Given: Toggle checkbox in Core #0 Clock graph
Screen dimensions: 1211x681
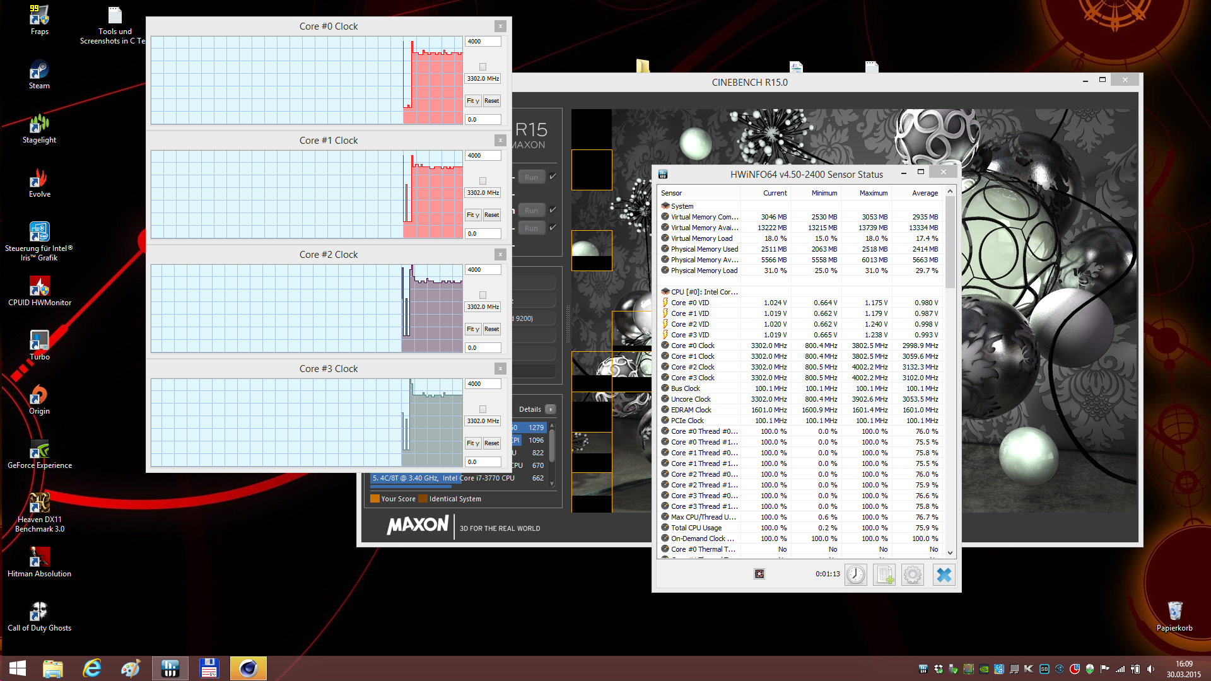Looking at the screenshot, I should (x=483, y=67).
